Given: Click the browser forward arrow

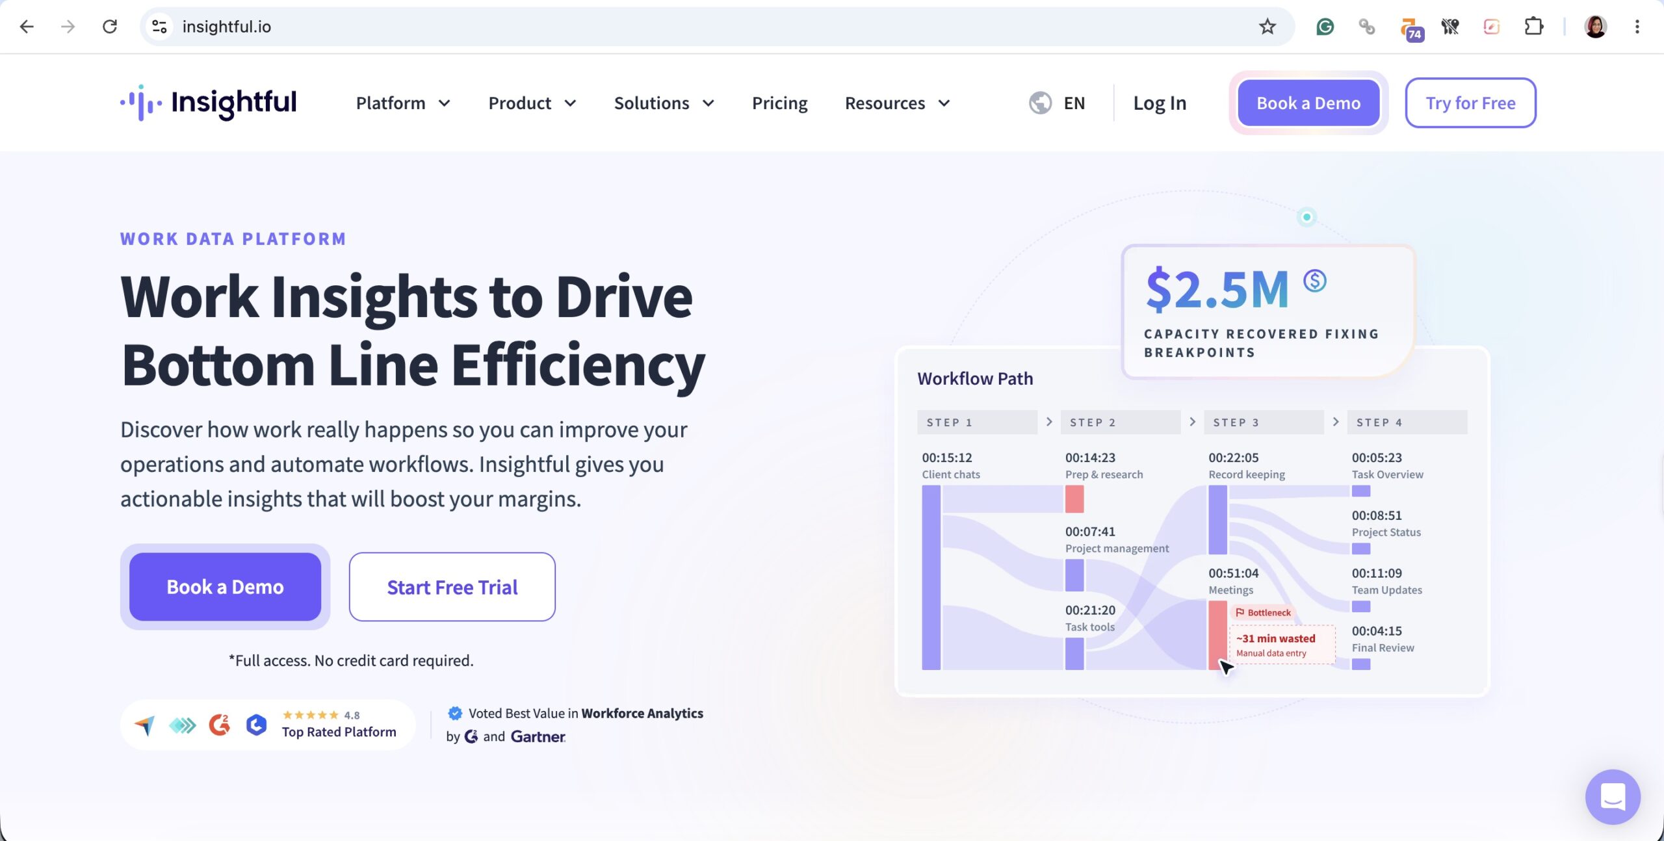Looking at the screenshot, I should point(68,27).
